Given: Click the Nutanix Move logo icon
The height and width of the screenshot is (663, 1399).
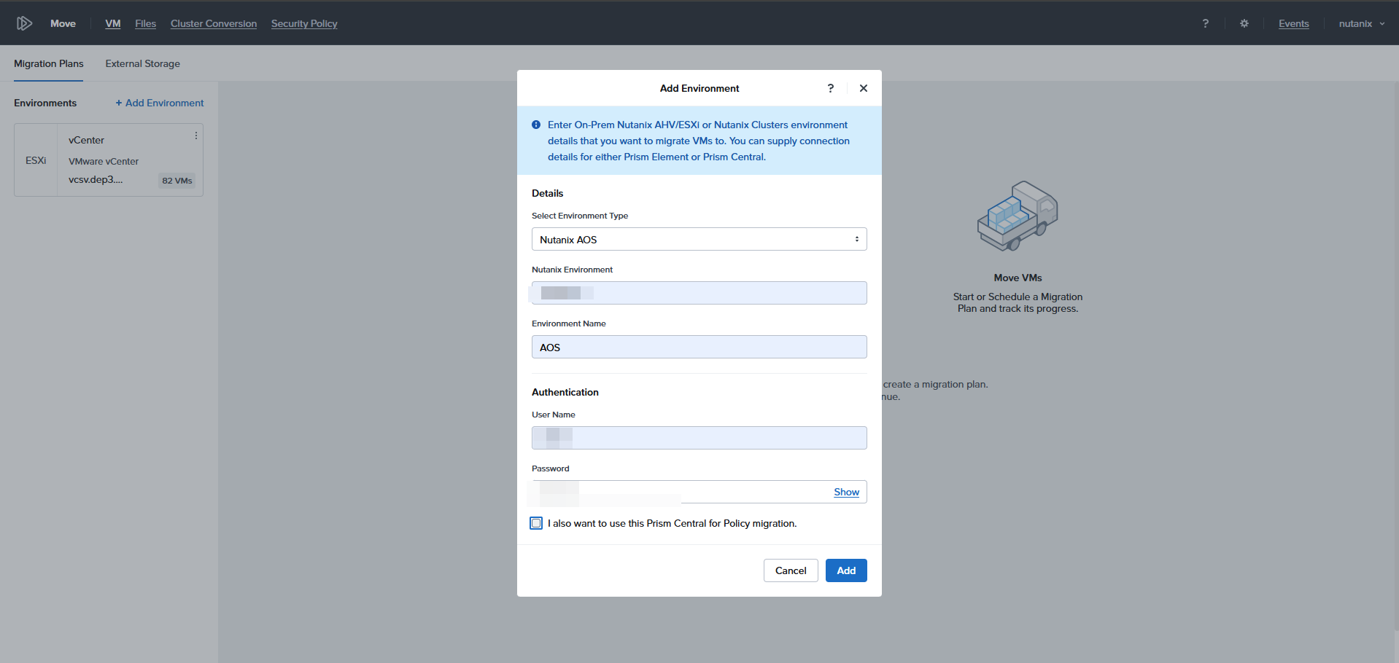Looking at the screenshot, I should coord(24,23).
